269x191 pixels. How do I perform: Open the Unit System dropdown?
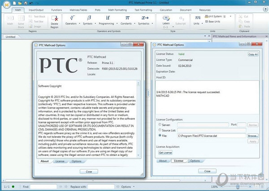(x=217, y=17)
